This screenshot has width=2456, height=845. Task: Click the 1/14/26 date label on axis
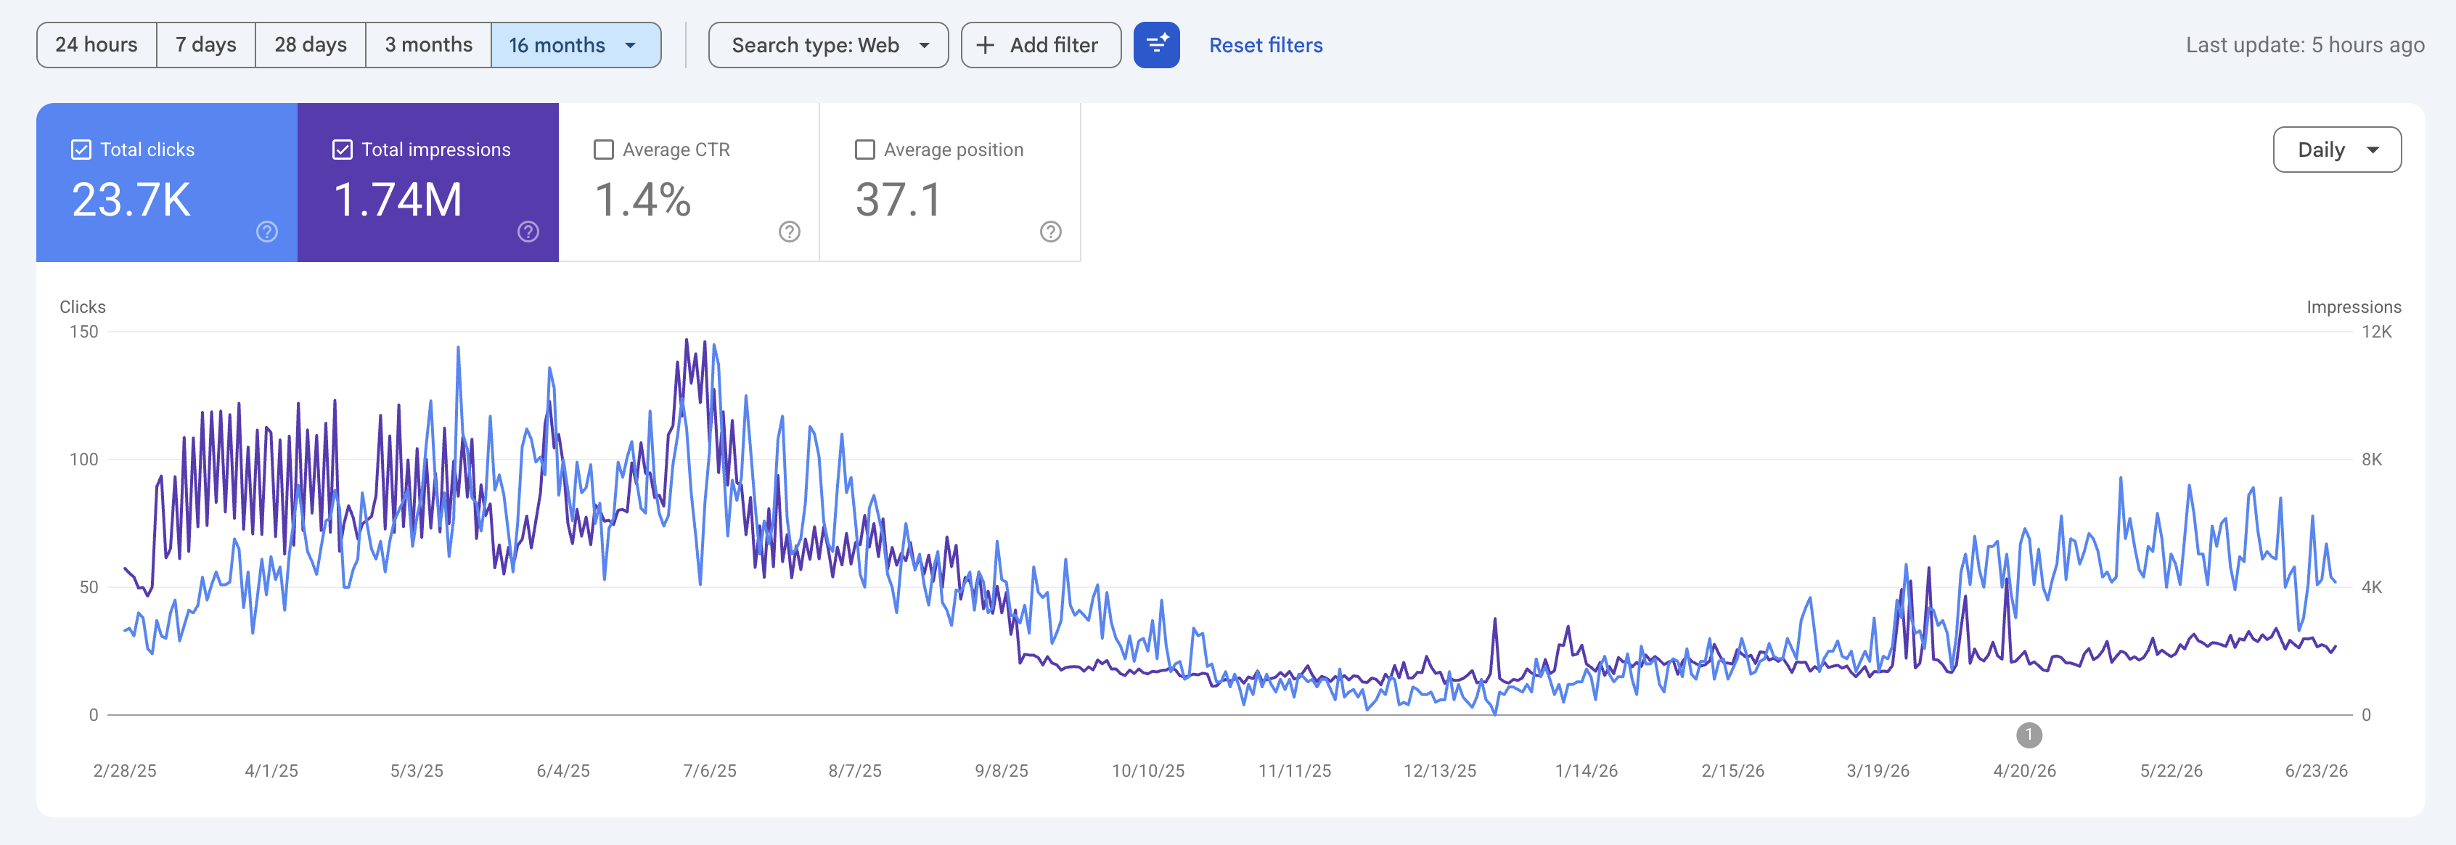pos(1586,771)
